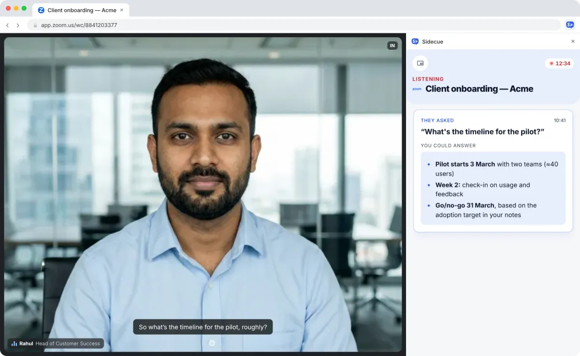The image size is (580, 356).
Task: Click the question "What's the timeline for the pilot?"
Action: 483,132
